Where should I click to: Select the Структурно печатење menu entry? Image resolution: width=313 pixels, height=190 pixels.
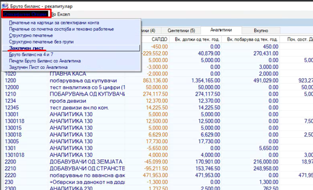click(31, 35)
